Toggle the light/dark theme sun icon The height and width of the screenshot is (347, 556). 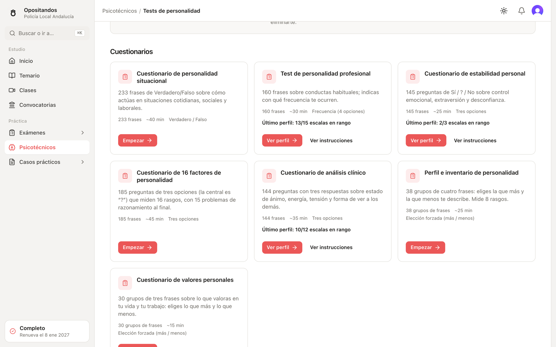coord(504,11)
